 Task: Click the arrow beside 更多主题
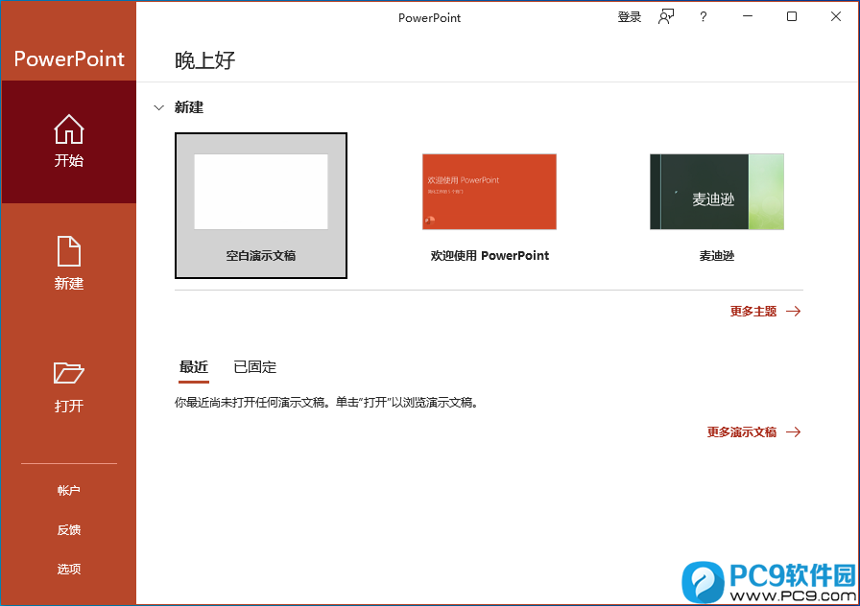[x=793, y=312]
